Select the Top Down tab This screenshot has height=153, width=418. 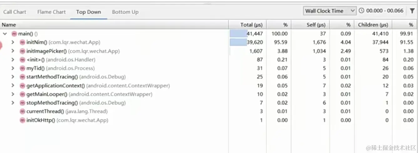[x=89, y=12]
